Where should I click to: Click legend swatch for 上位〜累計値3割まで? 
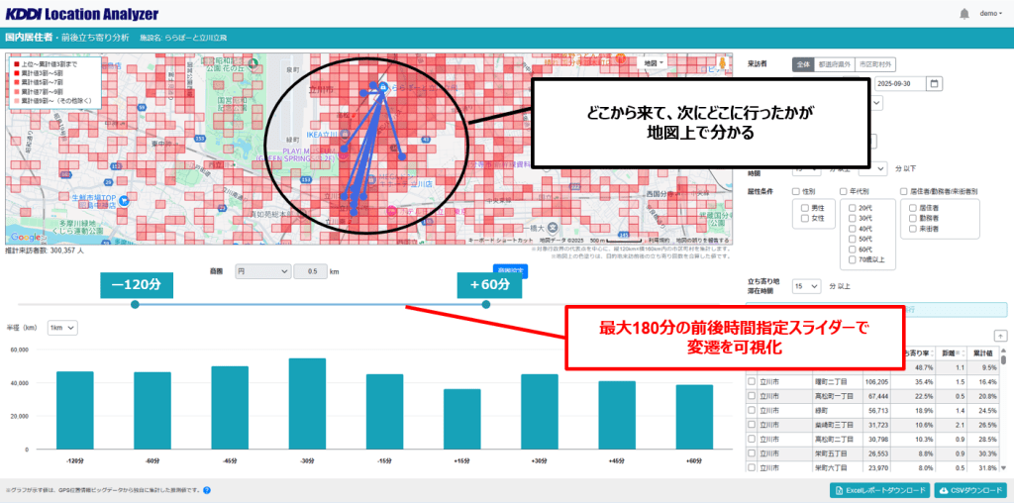click(x=16, y=65)
